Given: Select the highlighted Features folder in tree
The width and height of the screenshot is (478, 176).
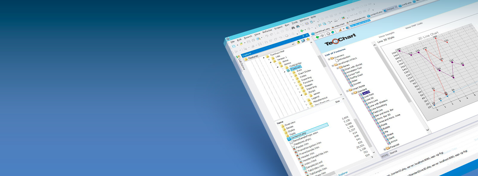Looking at the screenshot, I should click(295, 68).
